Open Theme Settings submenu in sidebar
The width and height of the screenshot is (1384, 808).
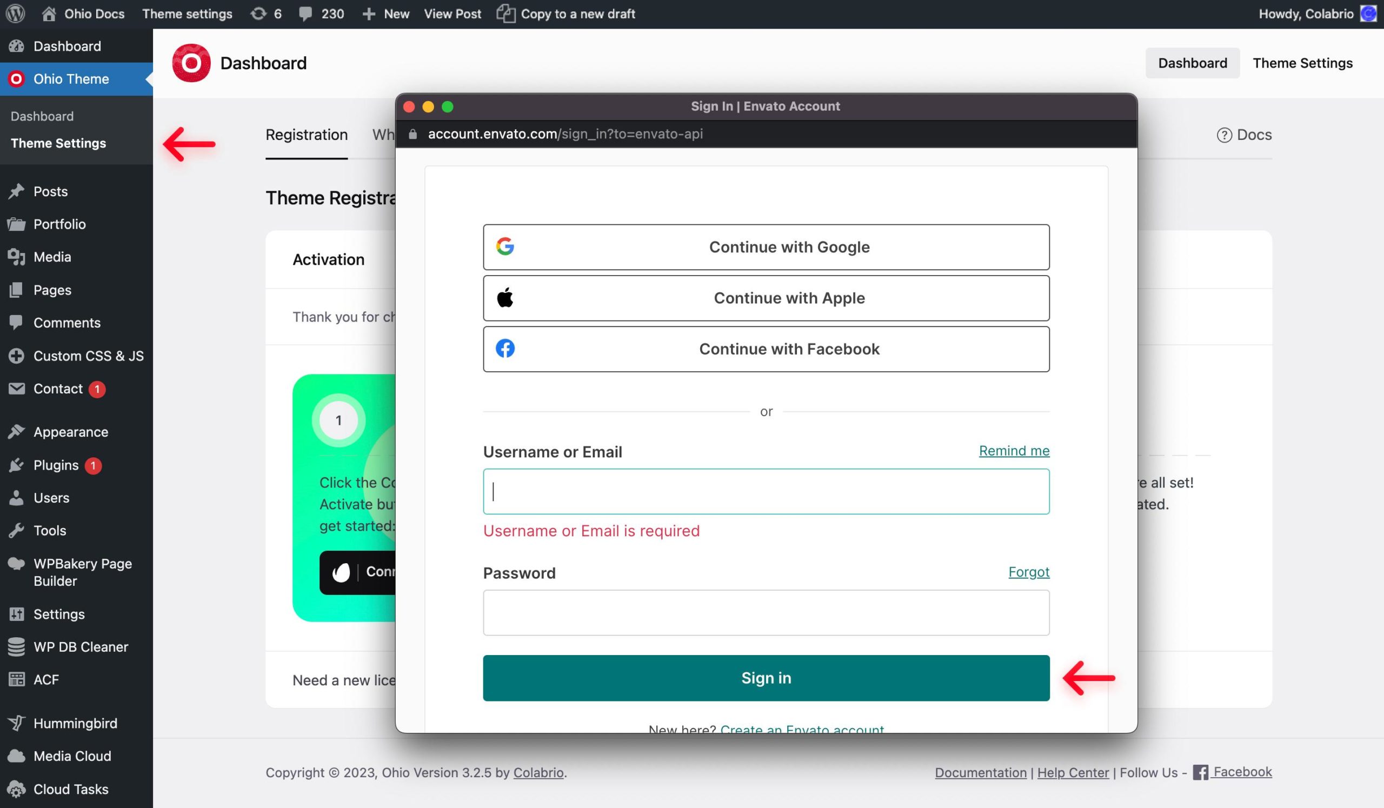58,143
